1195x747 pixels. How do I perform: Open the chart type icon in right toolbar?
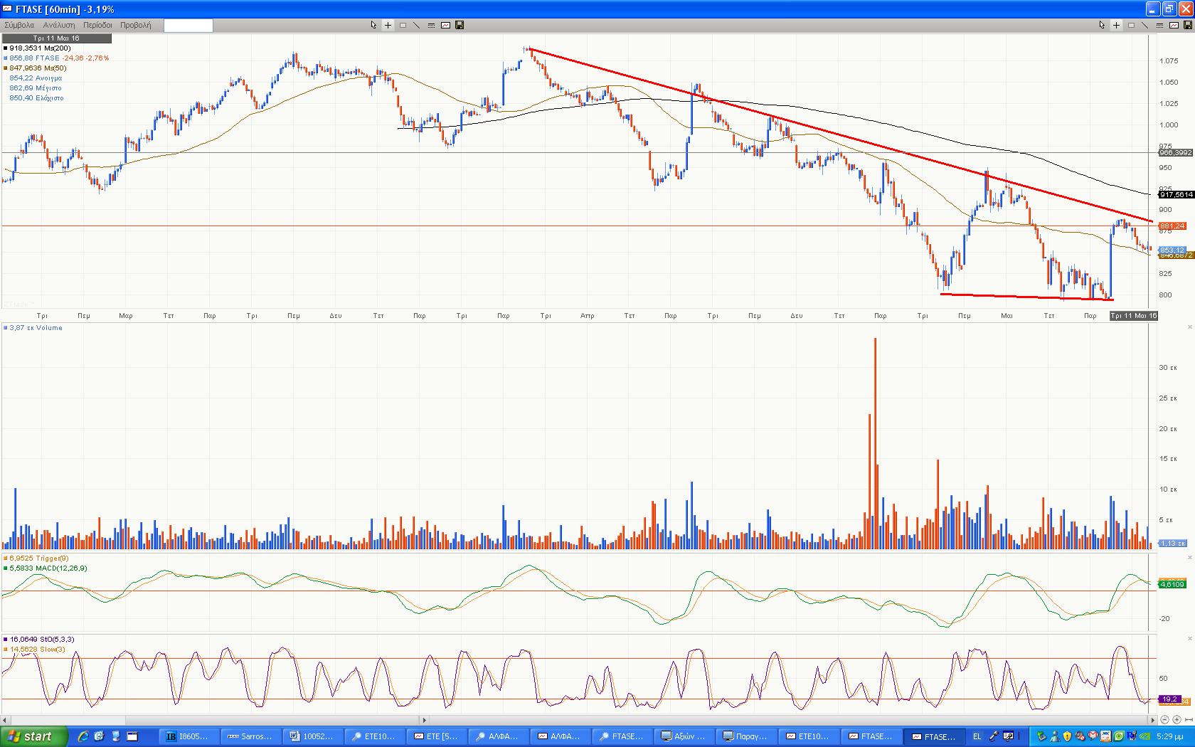(1174, 25)
